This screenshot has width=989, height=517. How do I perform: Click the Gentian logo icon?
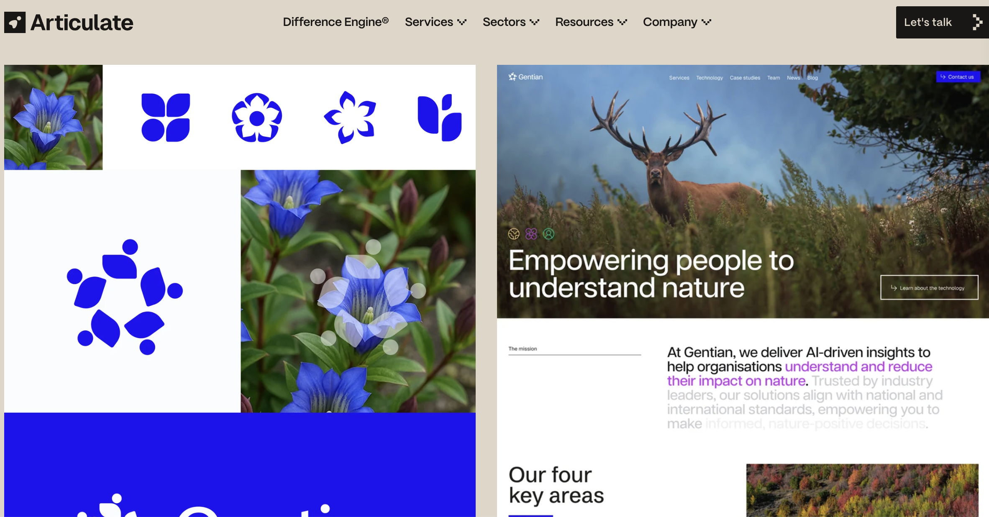[x=511, y=77]
